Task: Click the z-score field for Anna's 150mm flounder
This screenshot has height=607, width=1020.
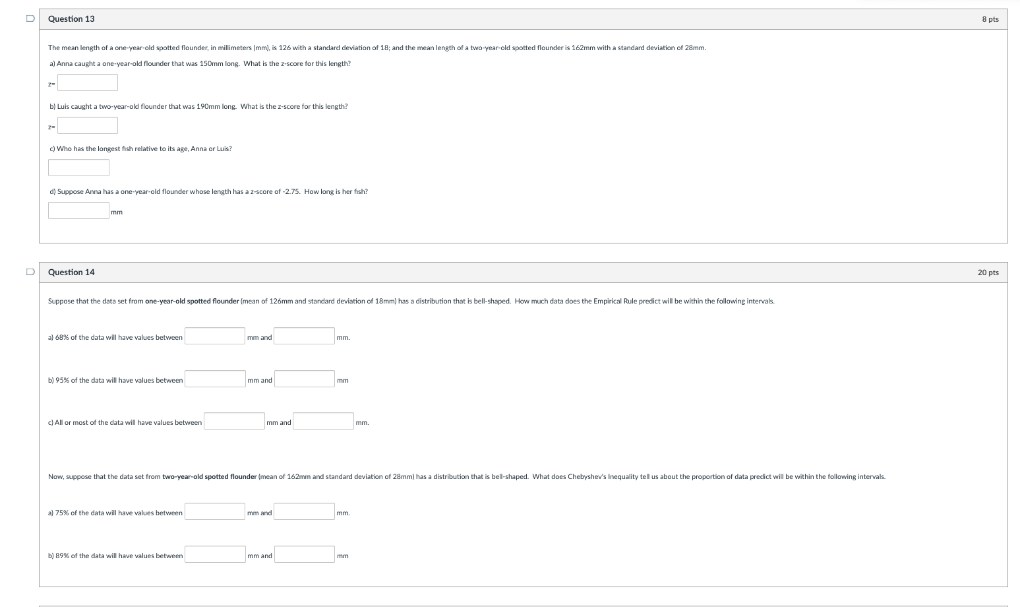Action: (87, 82)
